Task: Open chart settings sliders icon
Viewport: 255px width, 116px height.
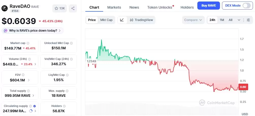Action: click(248, 20)
